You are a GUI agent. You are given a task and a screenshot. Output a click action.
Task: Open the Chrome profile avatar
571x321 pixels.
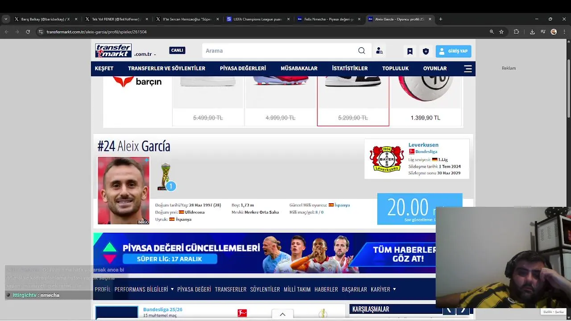(554, 32)
